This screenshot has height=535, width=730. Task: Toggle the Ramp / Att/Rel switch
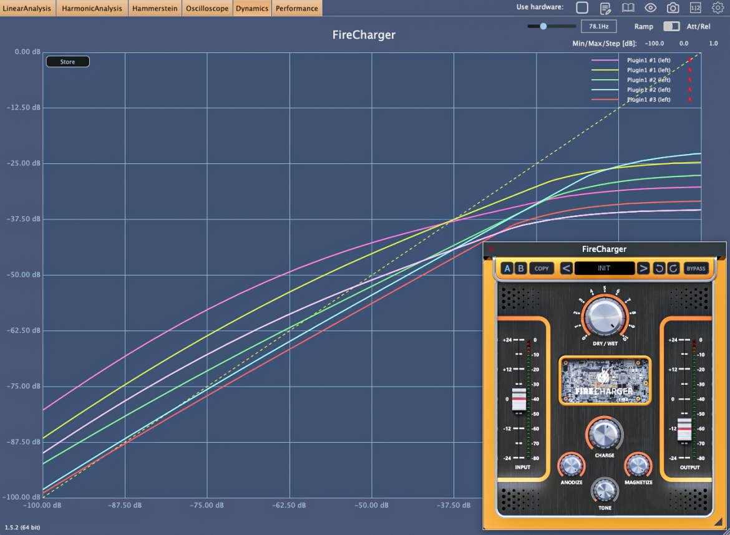point(671,27)
